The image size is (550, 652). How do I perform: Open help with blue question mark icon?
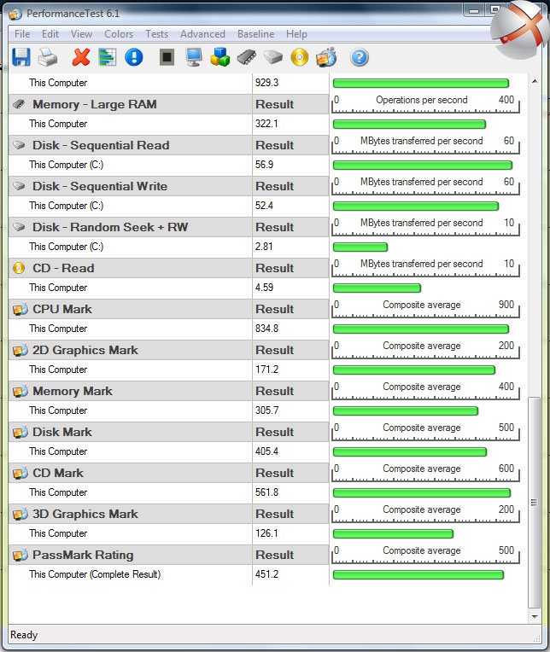point(359,57)
